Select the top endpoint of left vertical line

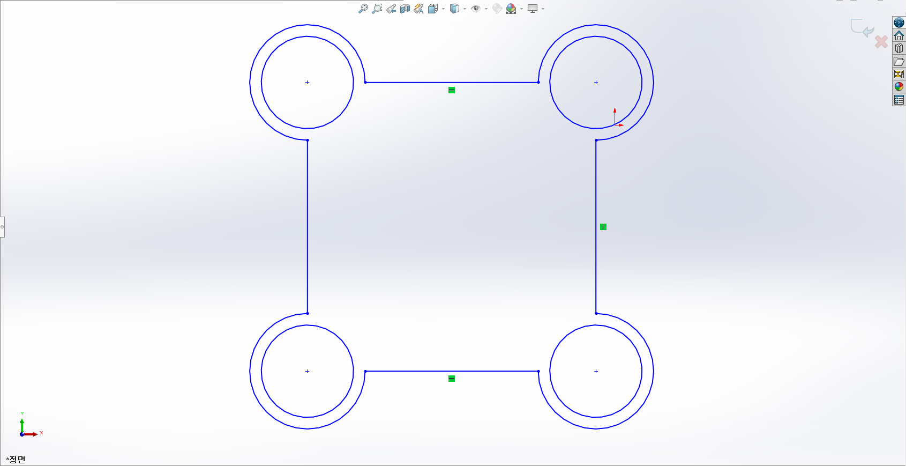(x=308, y=140)
